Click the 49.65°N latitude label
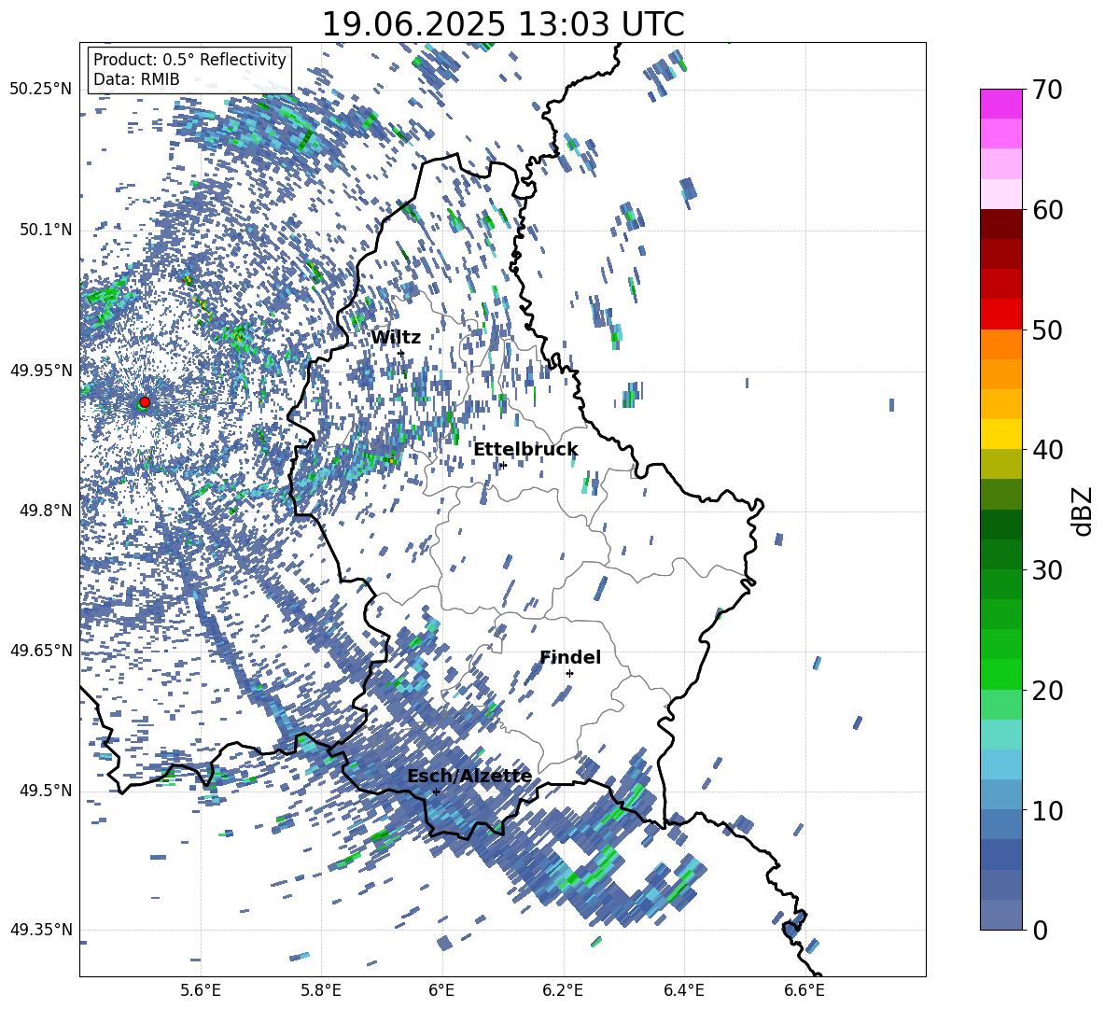1105x1009 pixels. [x=41, y=651]
